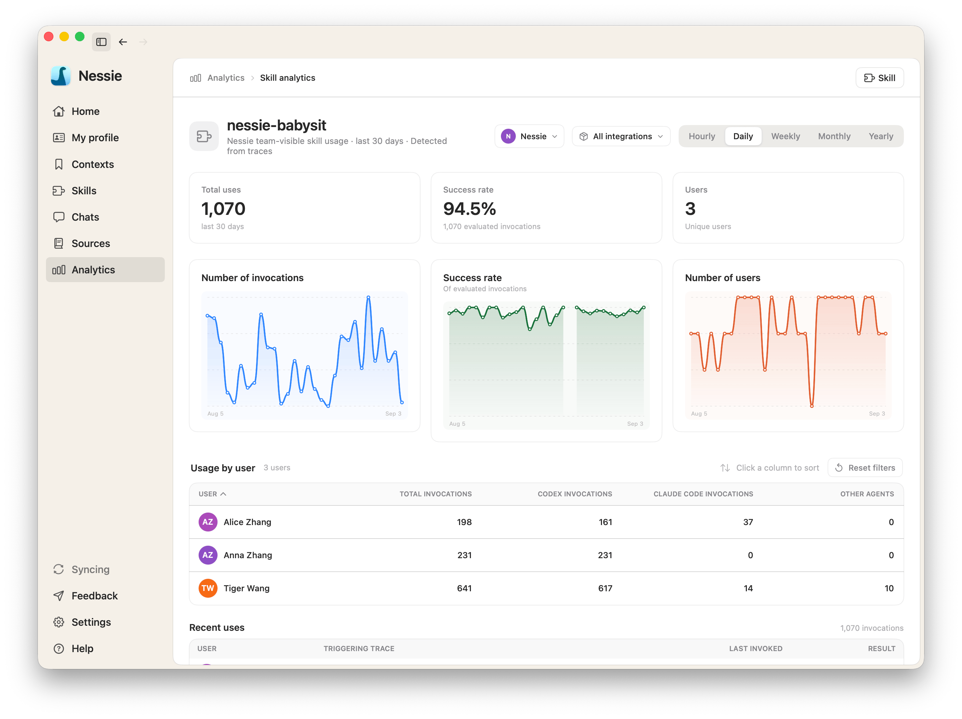Open Chats via speech bubble icon
Screen dimensions: 962x719
point(59,217)
